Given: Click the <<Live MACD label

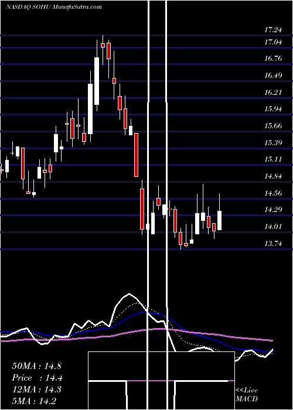Looking at the screenshot, I should point(247,394).
